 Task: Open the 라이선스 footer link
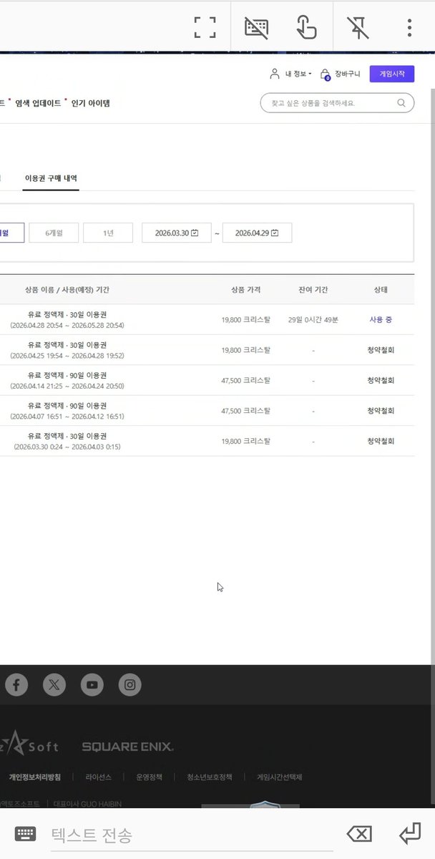point(98,777)
